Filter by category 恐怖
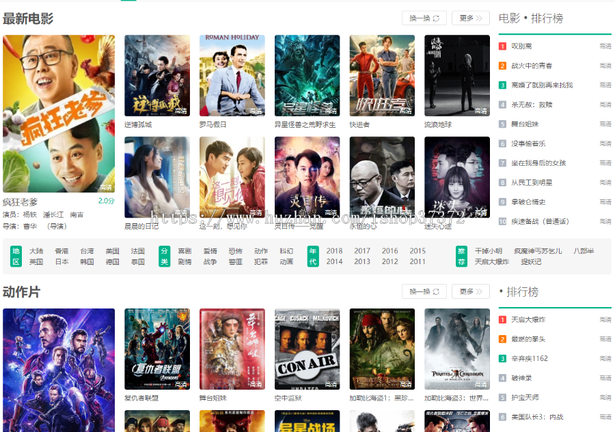615x432 pixels. click(236, 251)
